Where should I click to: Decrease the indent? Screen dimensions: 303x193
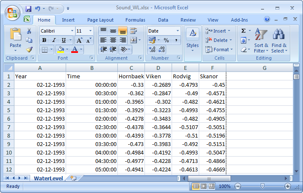tap(103, 50)
